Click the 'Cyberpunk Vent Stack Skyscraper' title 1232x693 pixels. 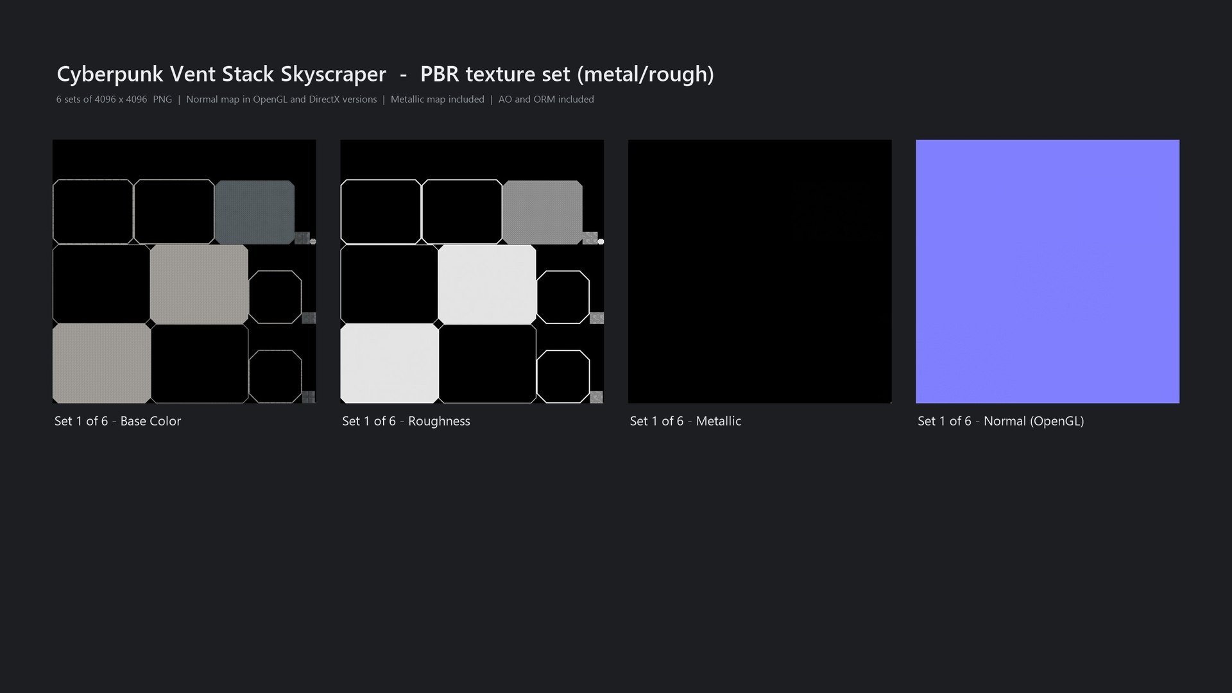(221, 74)
